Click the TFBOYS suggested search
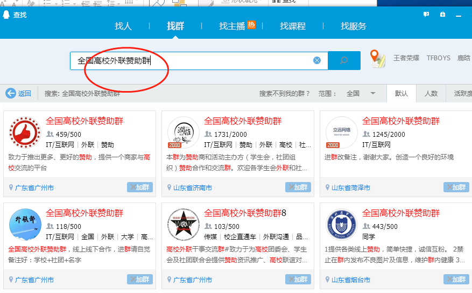Screen dimensions: 472x293 (x=439, y=58)
